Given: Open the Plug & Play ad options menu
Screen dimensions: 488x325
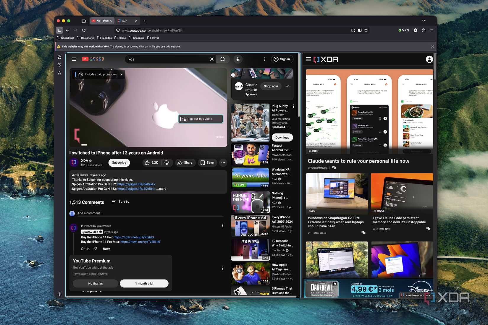Looking at the screenshot, I should pyautogui.click(x=293, y=106).
